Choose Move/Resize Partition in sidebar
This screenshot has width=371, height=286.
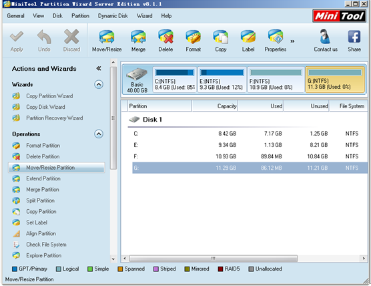(57, 168)
